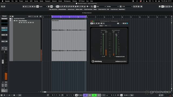Viewport: 173px width, 97px height.
Task: Click the Voice Denoise audio clip
Action: pyautogui.click(x=69, y=40)
